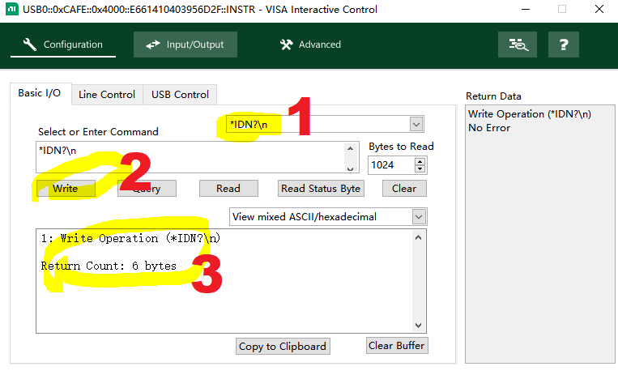Decrement Bytes to Read with down arrow

click(x=420, y=169)
